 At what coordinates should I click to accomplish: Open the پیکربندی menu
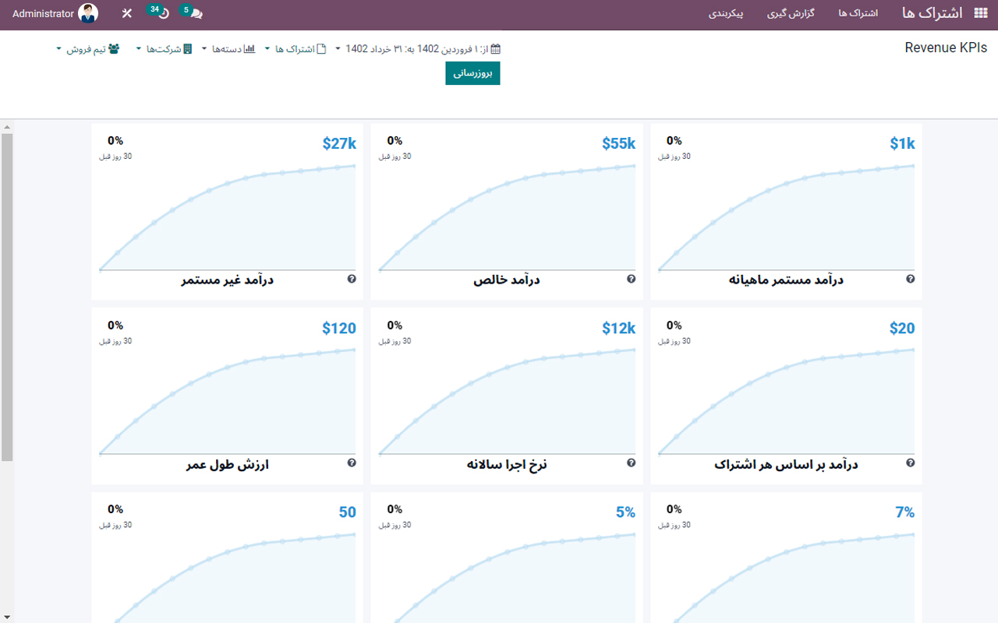pyautogui.click(x=726, y=13)
